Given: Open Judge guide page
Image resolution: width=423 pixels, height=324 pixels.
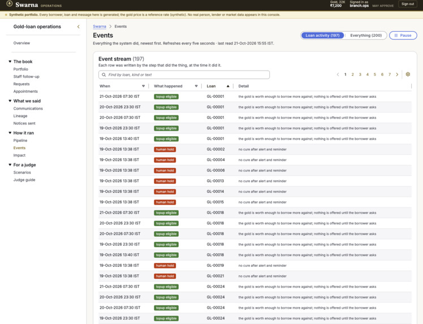Looking at the screenshot, I should 24,180.
